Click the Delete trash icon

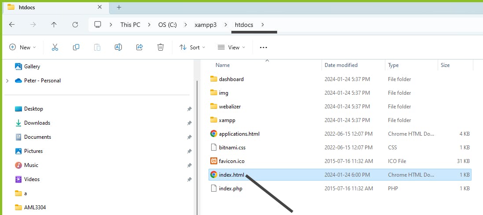(x=161, y=47)
